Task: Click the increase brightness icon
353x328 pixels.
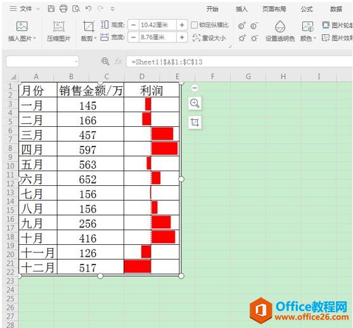Action: (242, 38)
